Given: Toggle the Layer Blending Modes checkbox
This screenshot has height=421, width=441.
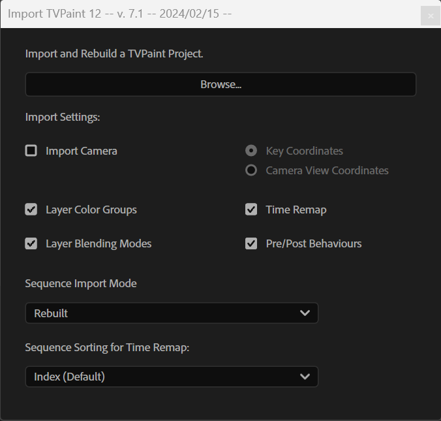Looking at the screenshot, I should [31, 243].
